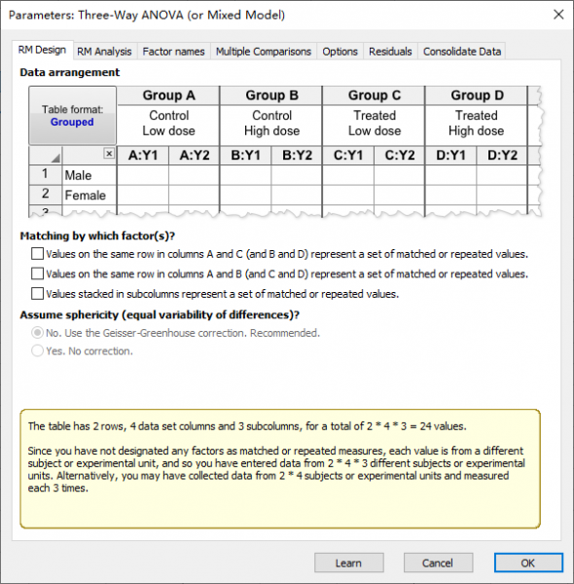
Task: Click row number 1 header
Action: coord(46,175)
